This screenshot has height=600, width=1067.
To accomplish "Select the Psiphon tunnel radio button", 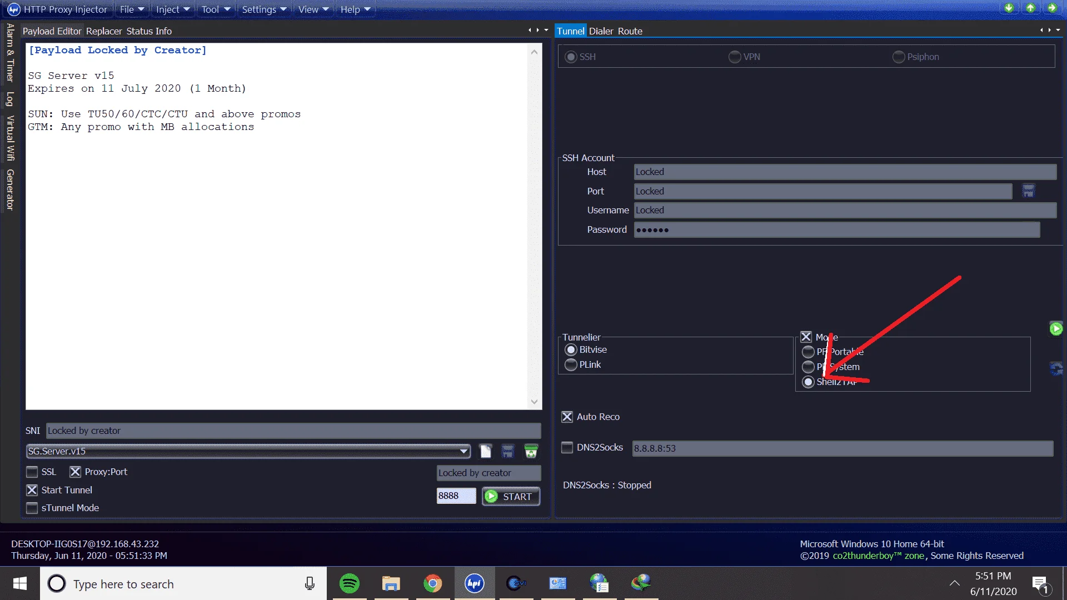I will (x=899, y=57).
